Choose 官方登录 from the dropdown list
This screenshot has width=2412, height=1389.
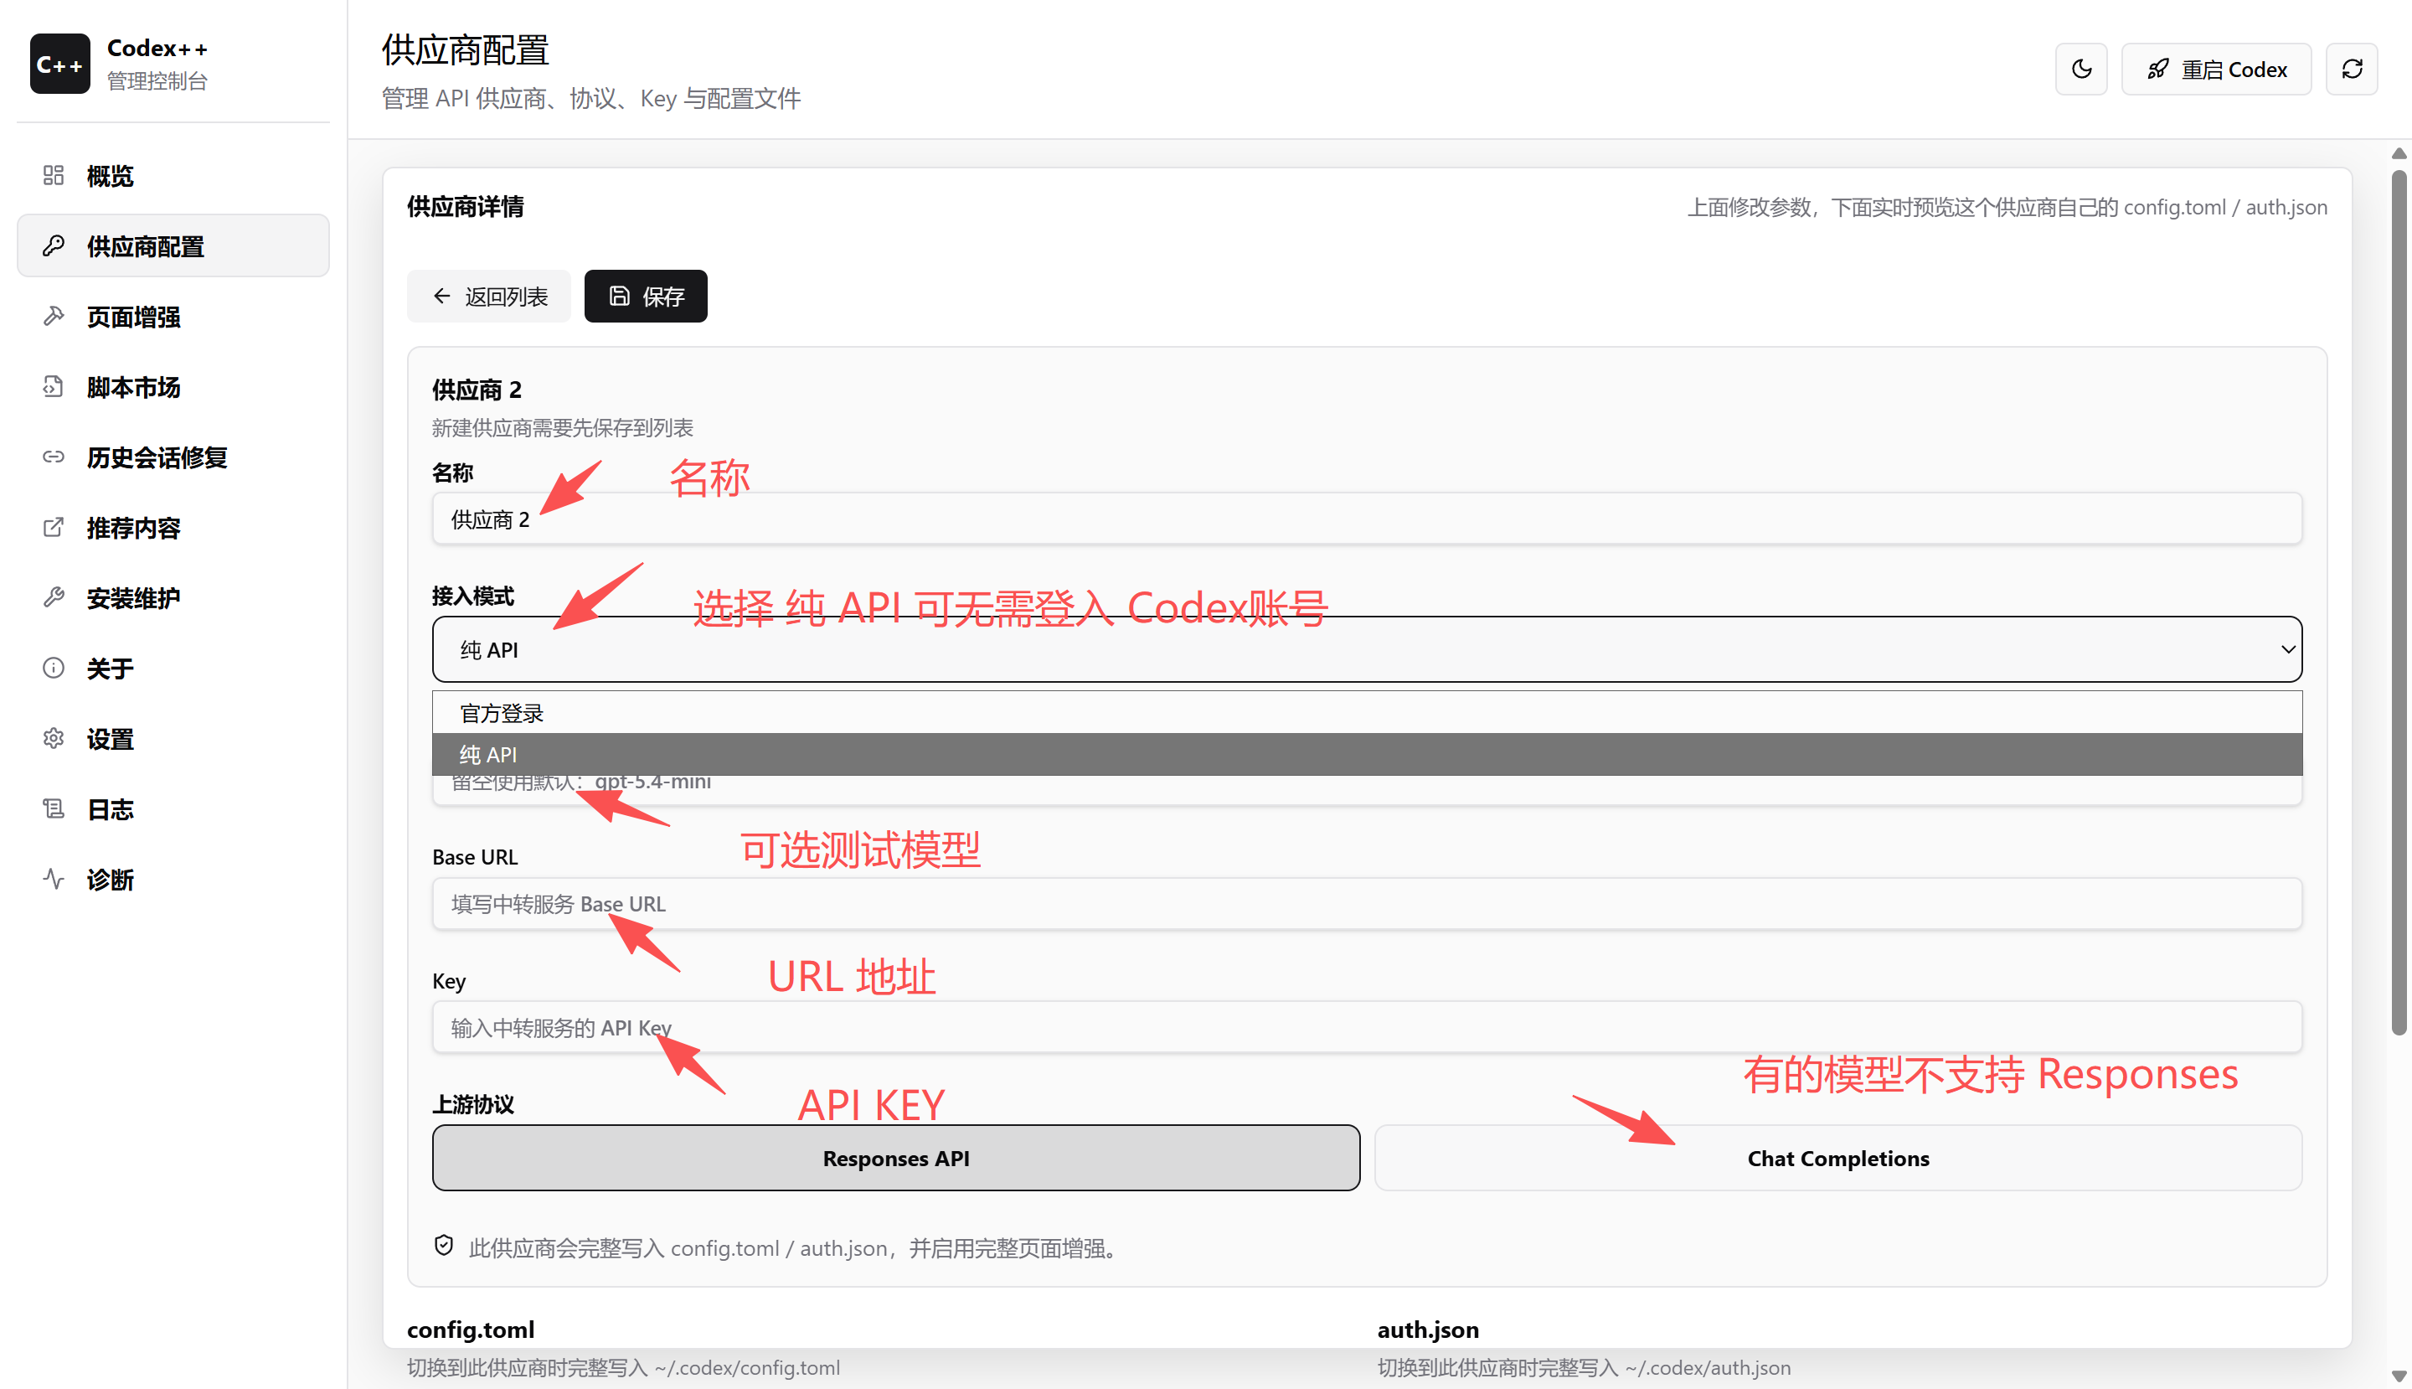pos(1367,713)
